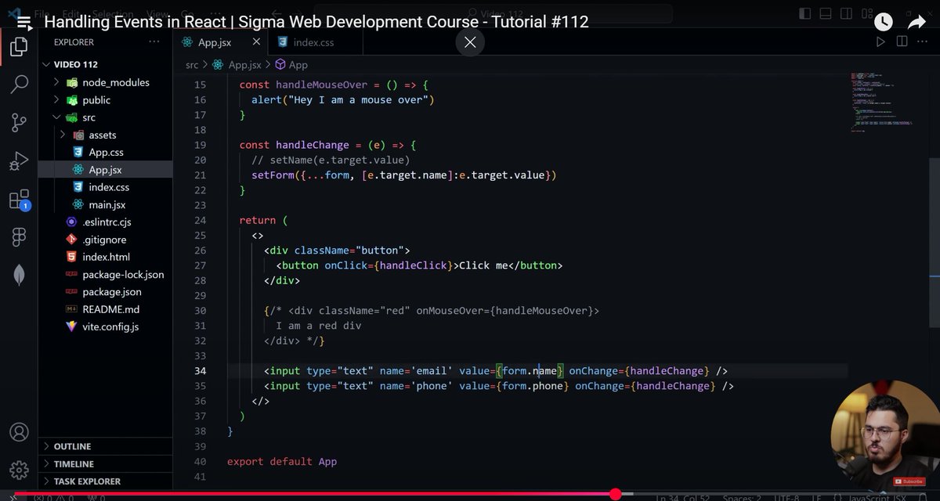Open the Run and Debug view
The image size is (940, 501).
pos(19,161)
